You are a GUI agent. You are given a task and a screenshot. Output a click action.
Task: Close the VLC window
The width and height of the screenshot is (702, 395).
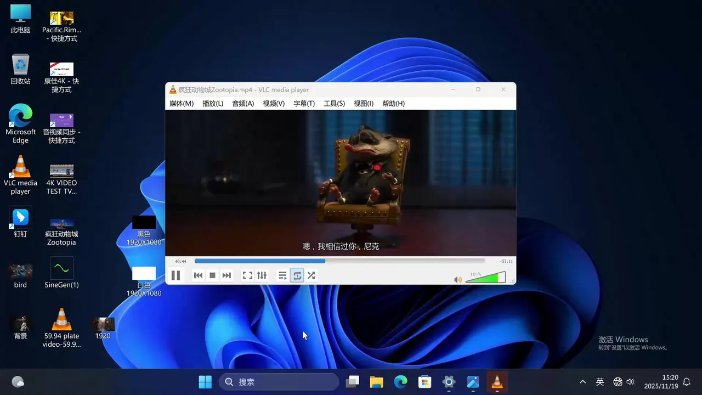(x=503, y=89)
